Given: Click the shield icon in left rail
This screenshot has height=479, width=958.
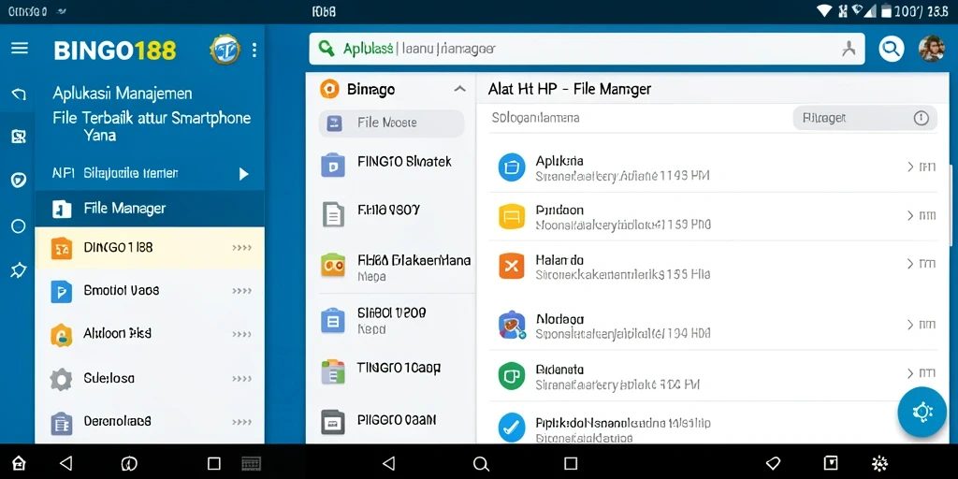Looking at the screenshot, I should 19,181.
